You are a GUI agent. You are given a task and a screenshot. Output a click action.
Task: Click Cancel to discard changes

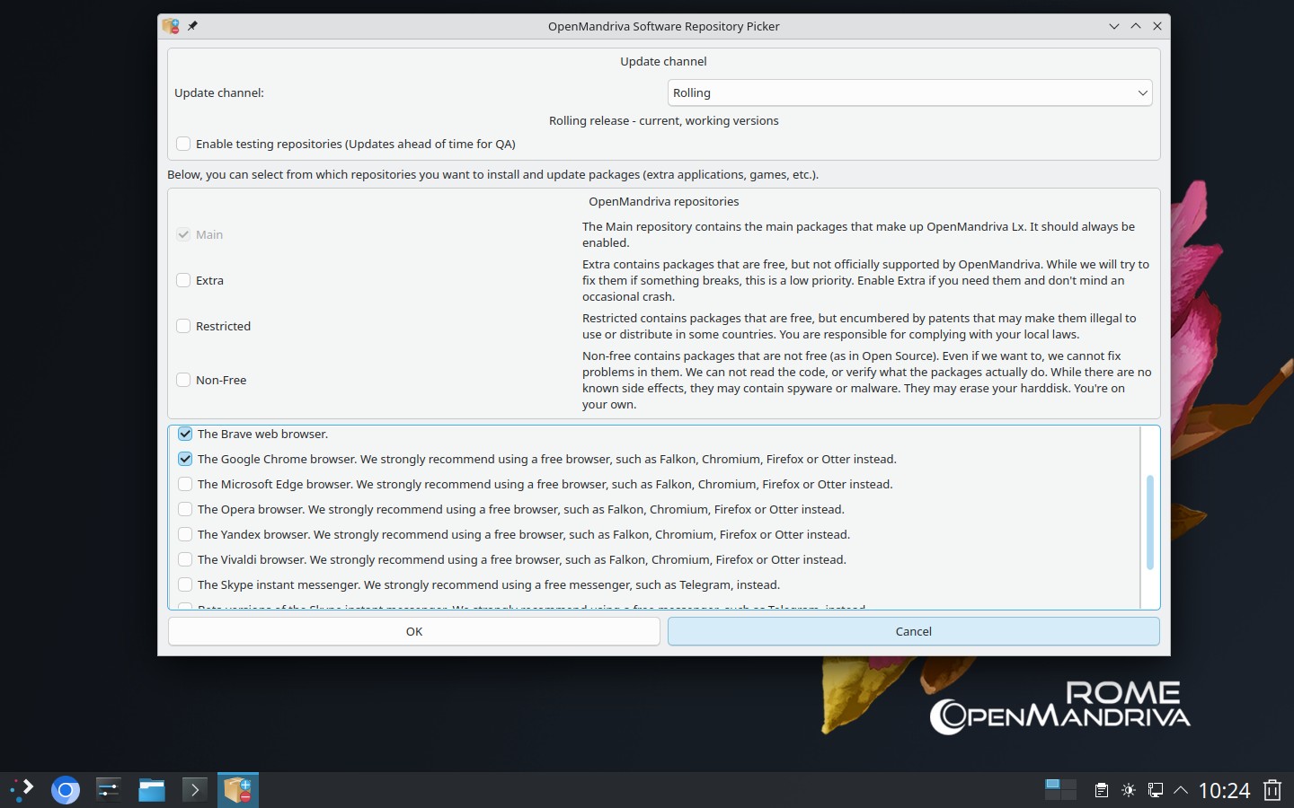point(913,631)
